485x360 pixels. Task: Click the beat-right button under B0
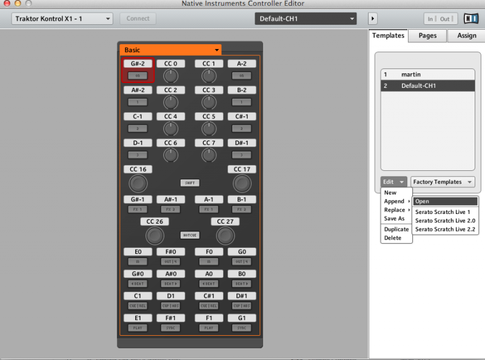(241, 284)
